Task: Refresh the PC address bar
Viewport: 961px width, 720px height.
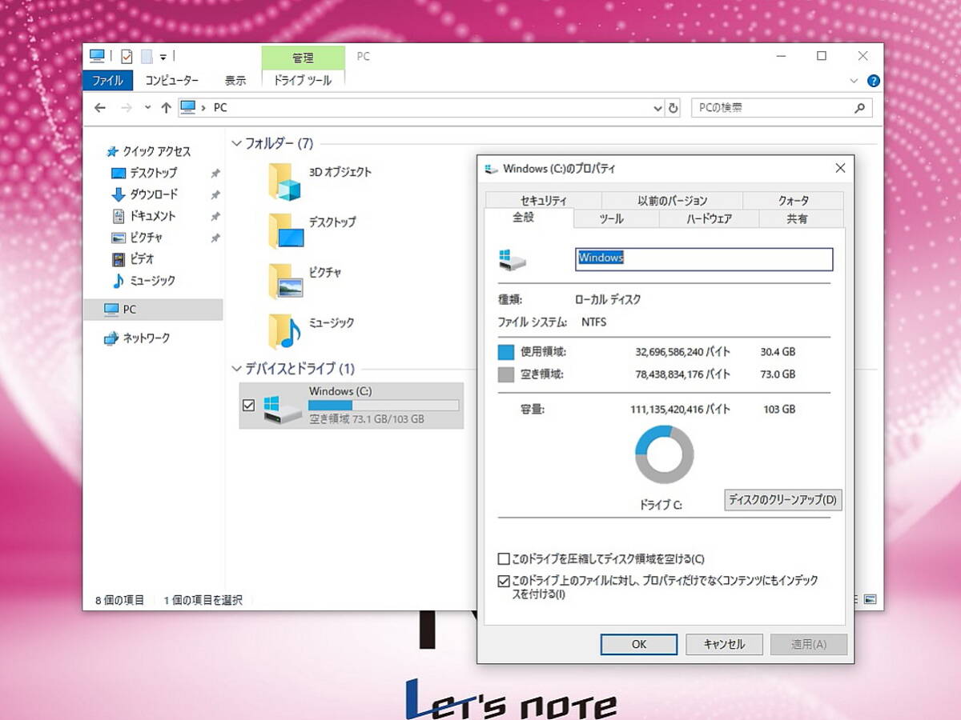Action: coord(674,107)
